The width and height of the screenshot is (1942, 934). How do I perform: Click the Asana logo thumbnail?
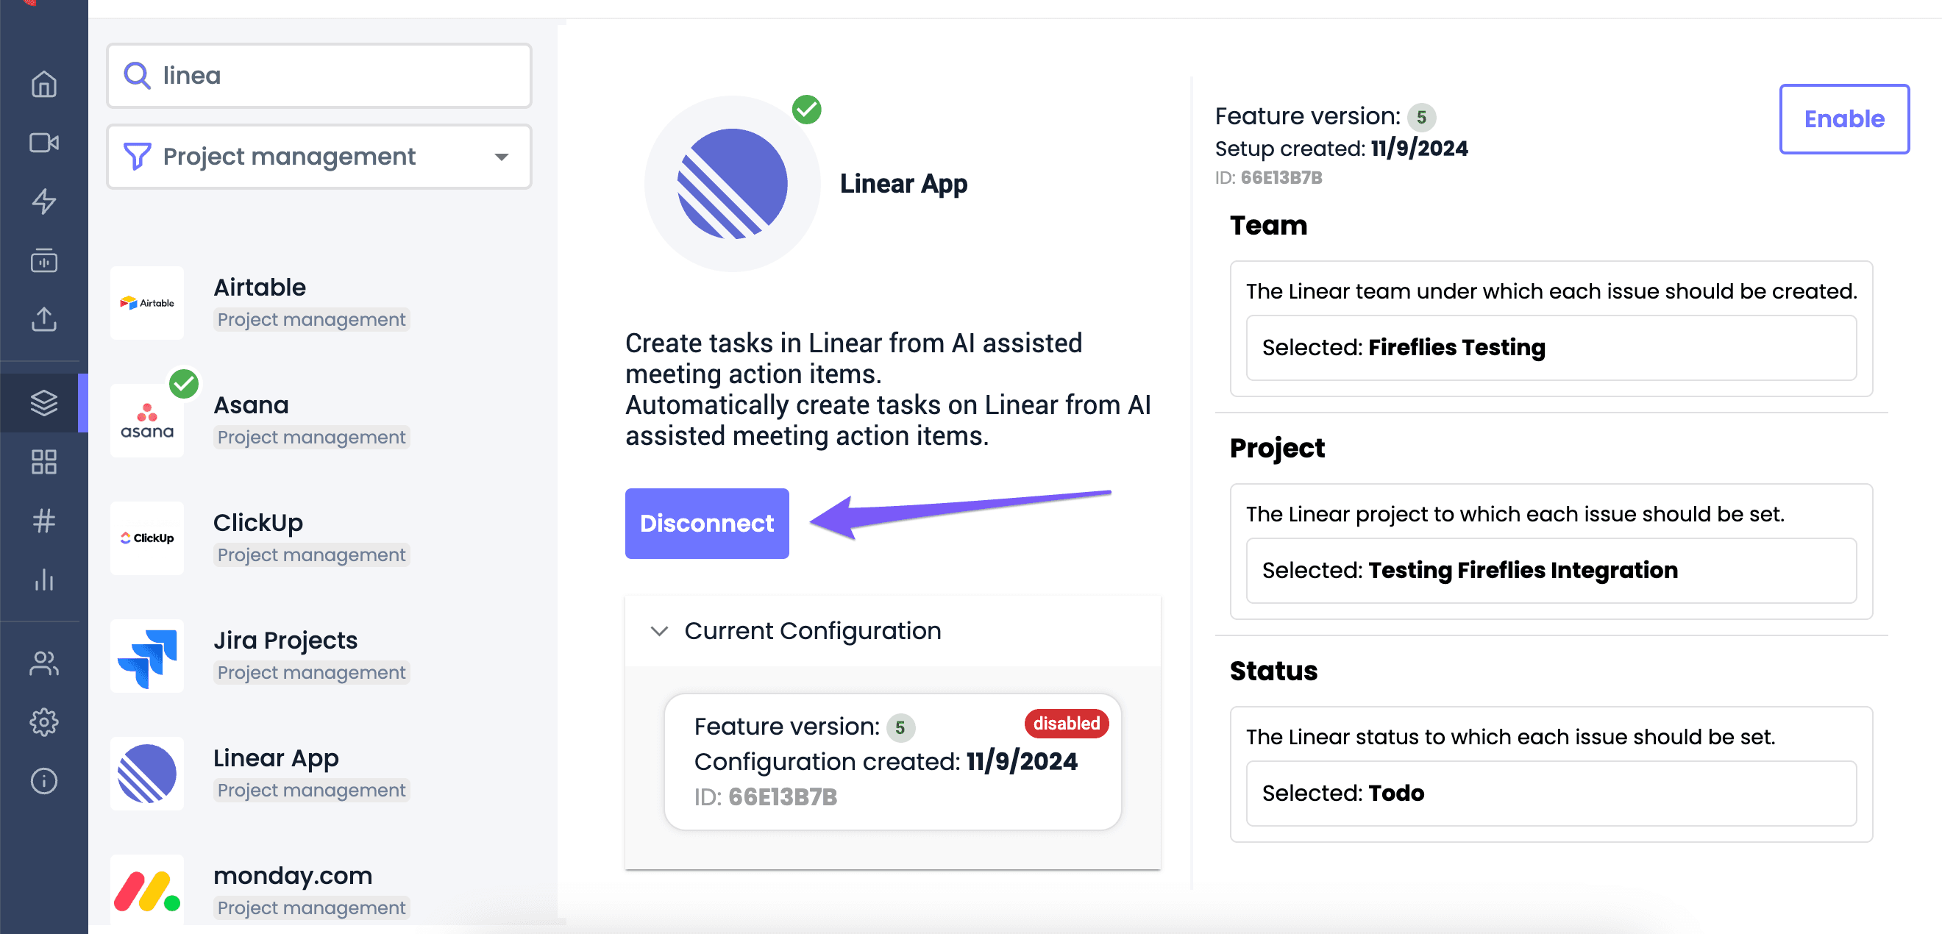pyautogui.click(x=147, y=421)
